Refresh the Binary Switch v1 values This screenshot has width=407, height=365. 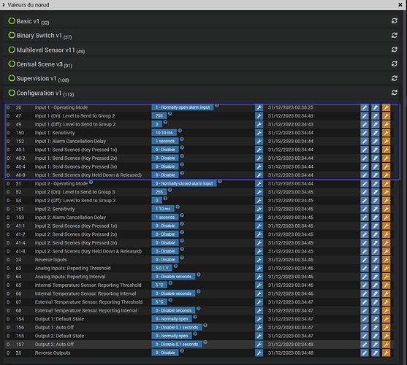pyautogui.click(x=395, y=35)
